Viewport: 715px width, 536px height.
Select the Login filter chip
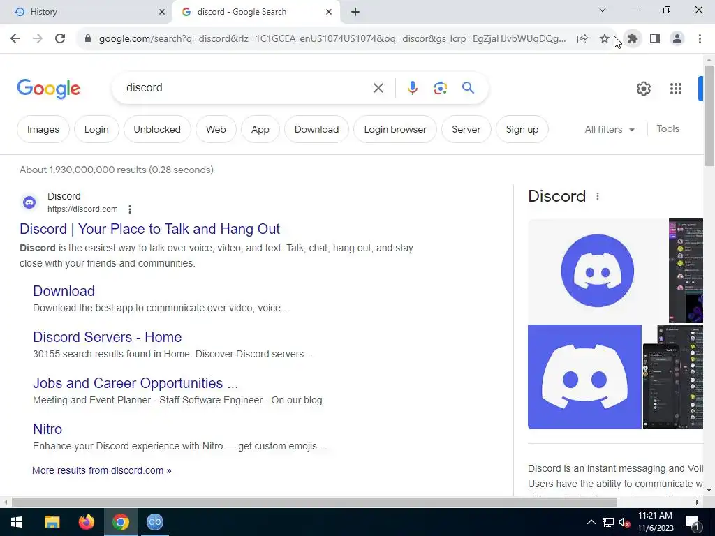96,129
